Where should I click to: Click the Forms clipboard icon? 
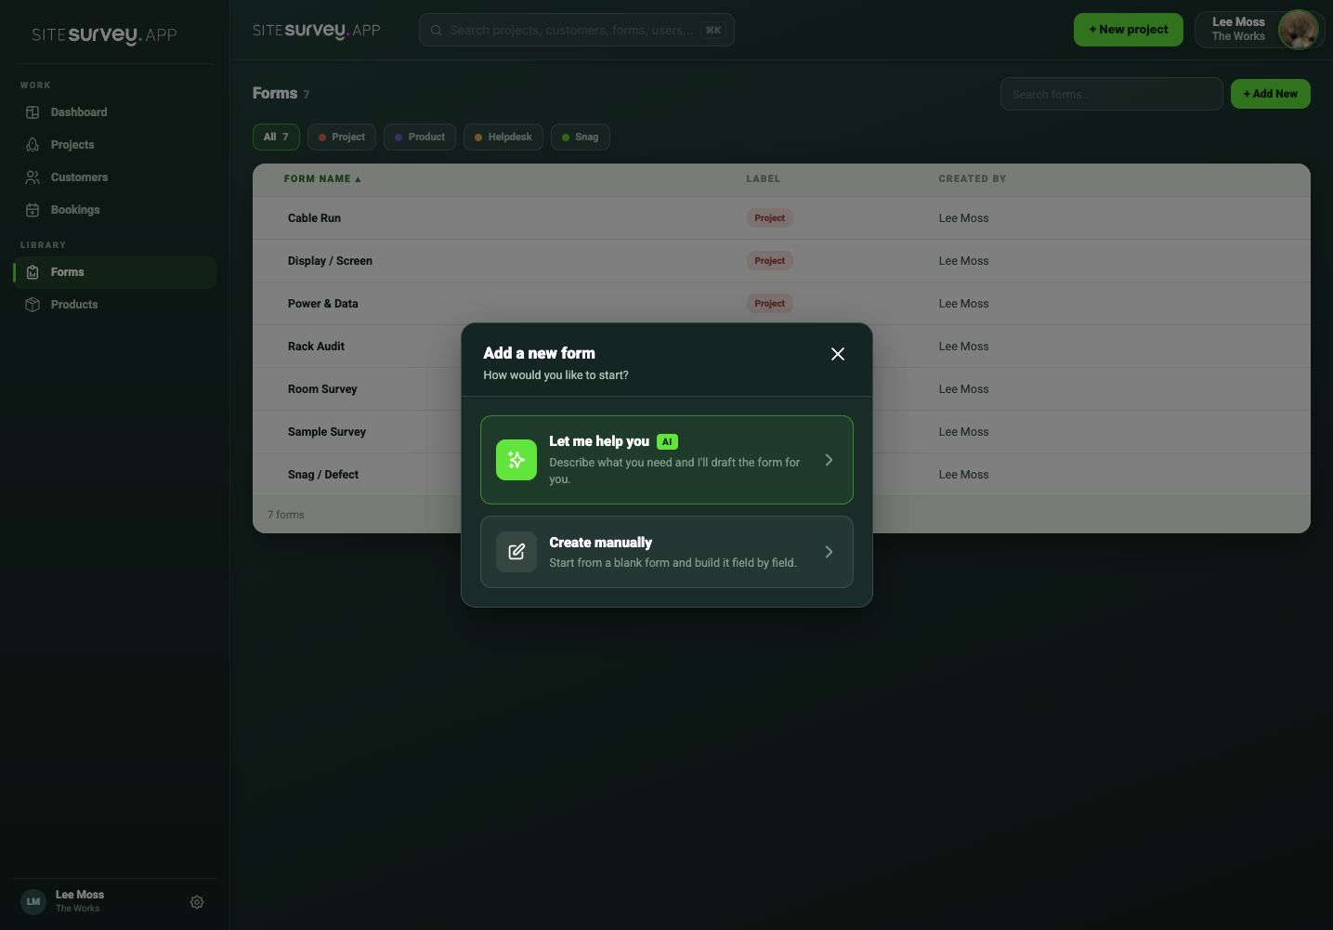coord(33,272)
